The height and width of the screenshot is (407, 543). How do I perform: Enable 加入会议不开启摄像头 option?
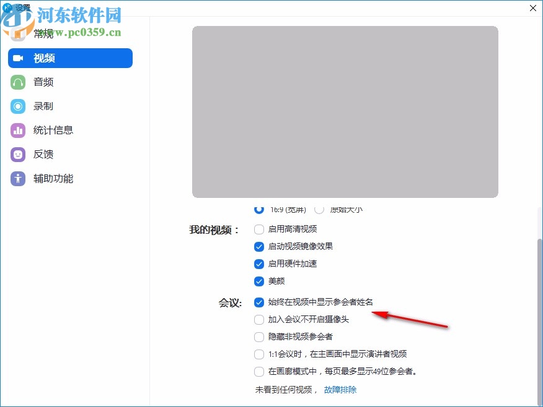259,319
